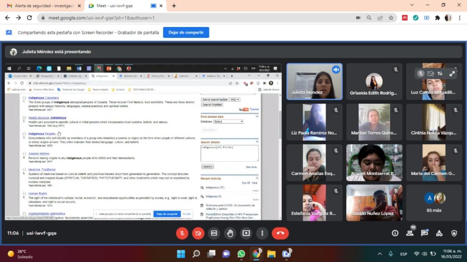The image size is (467, 262).
Task: Open the red extension icon in Chrome toolbar
Action: [405, 18]
